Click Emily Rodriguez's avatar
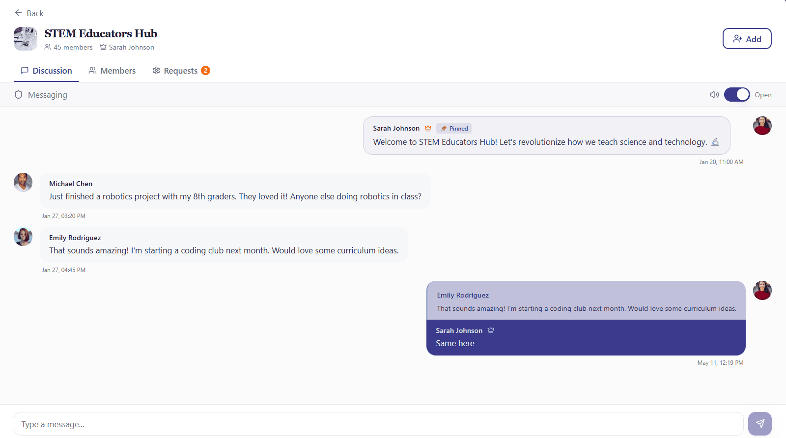This screenshot has width=786, height=438. [x=23, y=236]
